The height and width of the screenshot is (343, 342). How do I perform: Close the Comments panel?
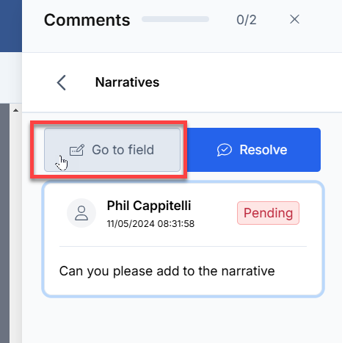tap(294, 19)
